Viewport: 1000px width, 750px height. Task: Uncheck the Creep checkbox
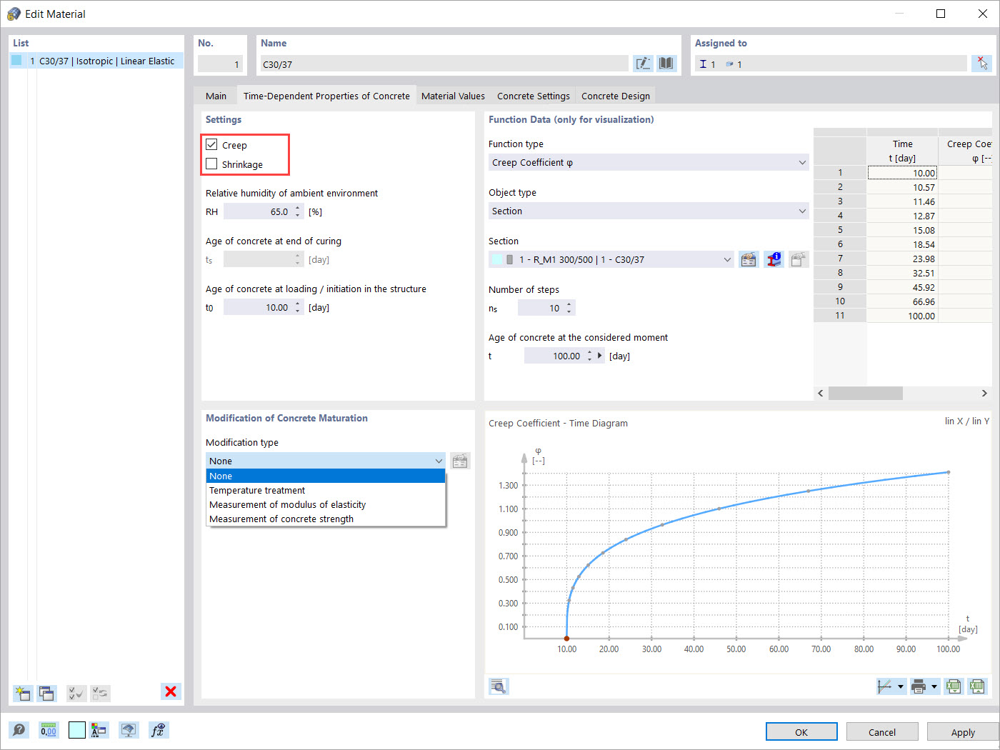211,145
